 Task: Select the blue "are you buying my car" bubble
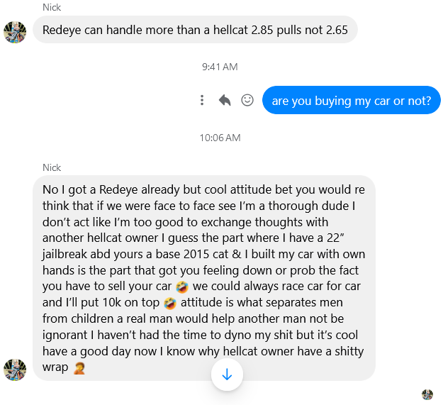point(351,100)
